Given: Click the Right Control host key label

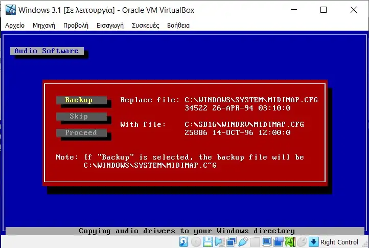Looking at the screenshot, I should point(339,242).
